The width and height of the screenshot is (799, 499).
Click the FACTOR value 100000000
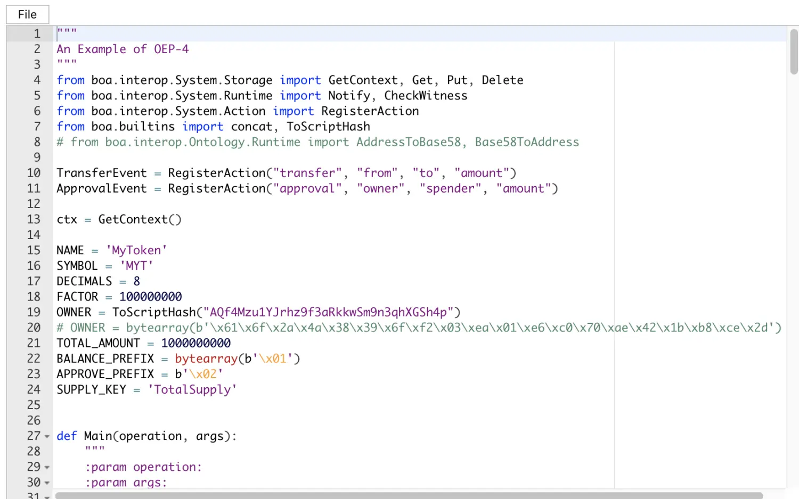pyautogui.click(x=150, y=296)
